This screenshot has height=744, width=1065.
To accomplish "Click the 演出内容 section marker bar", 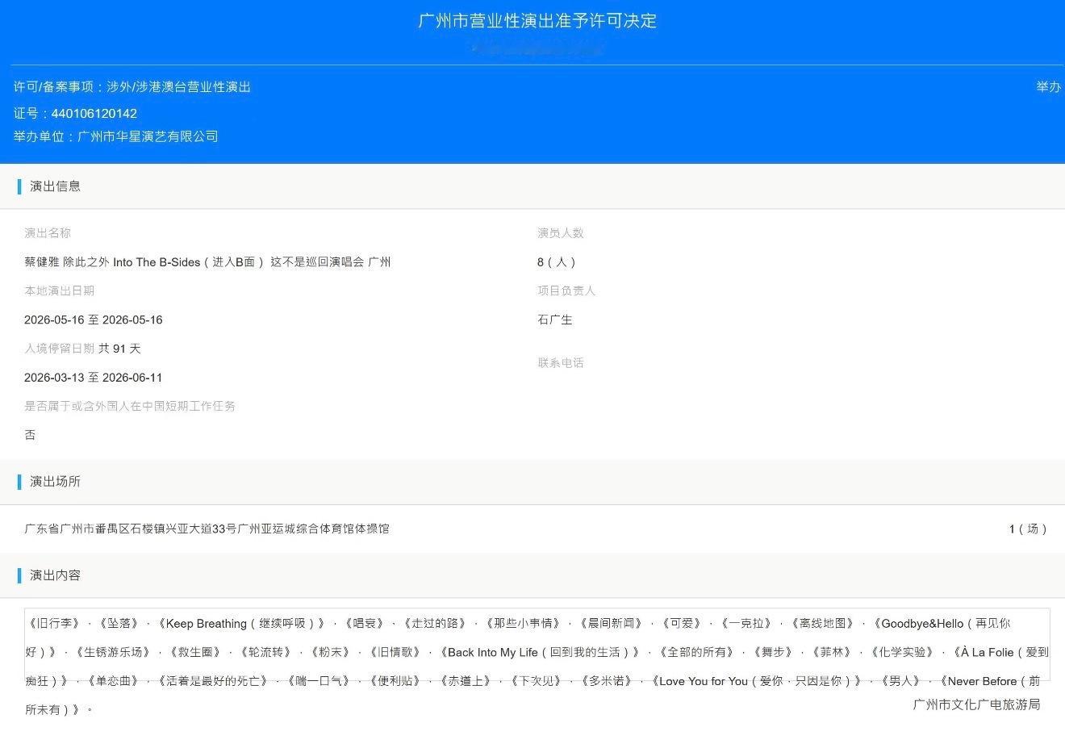I will 20,575.
